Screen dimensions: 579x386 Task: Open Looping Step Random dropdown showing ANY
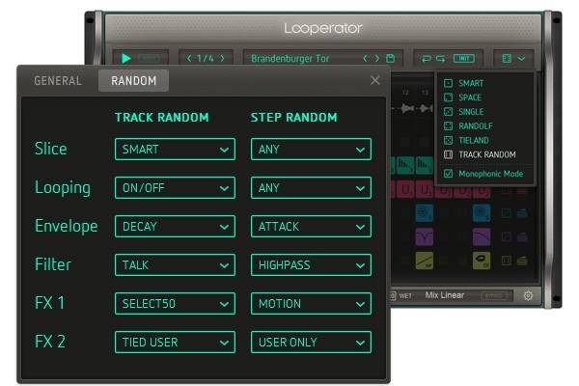pyautogui.click(x=311, y=187)
